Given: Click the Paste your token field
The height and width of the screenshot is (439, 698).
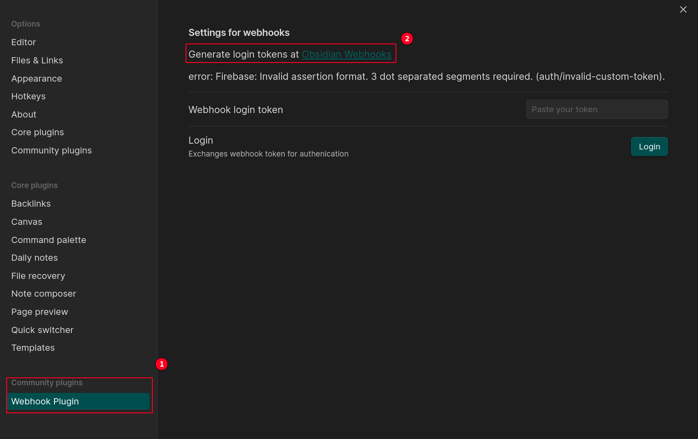Looking at the screenshot, I should point(597,109).
